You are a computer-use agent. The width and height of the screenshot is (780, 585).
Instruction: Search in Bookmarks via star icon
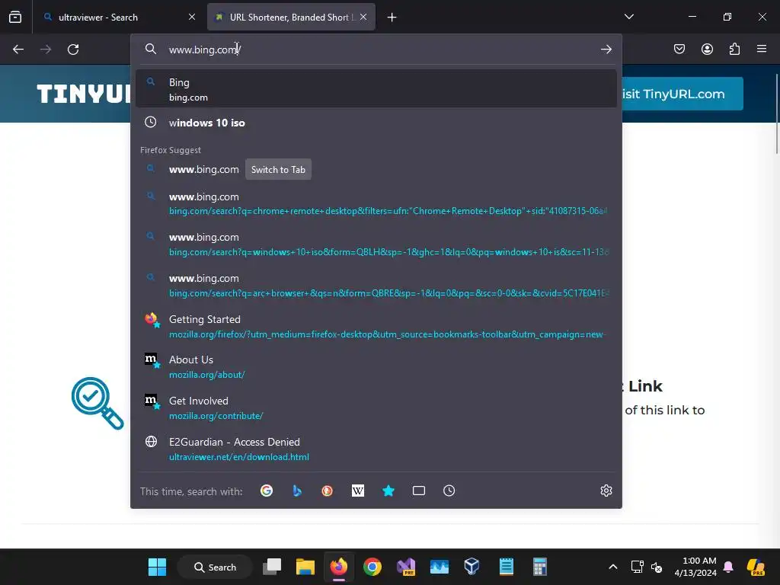(388, 491)
